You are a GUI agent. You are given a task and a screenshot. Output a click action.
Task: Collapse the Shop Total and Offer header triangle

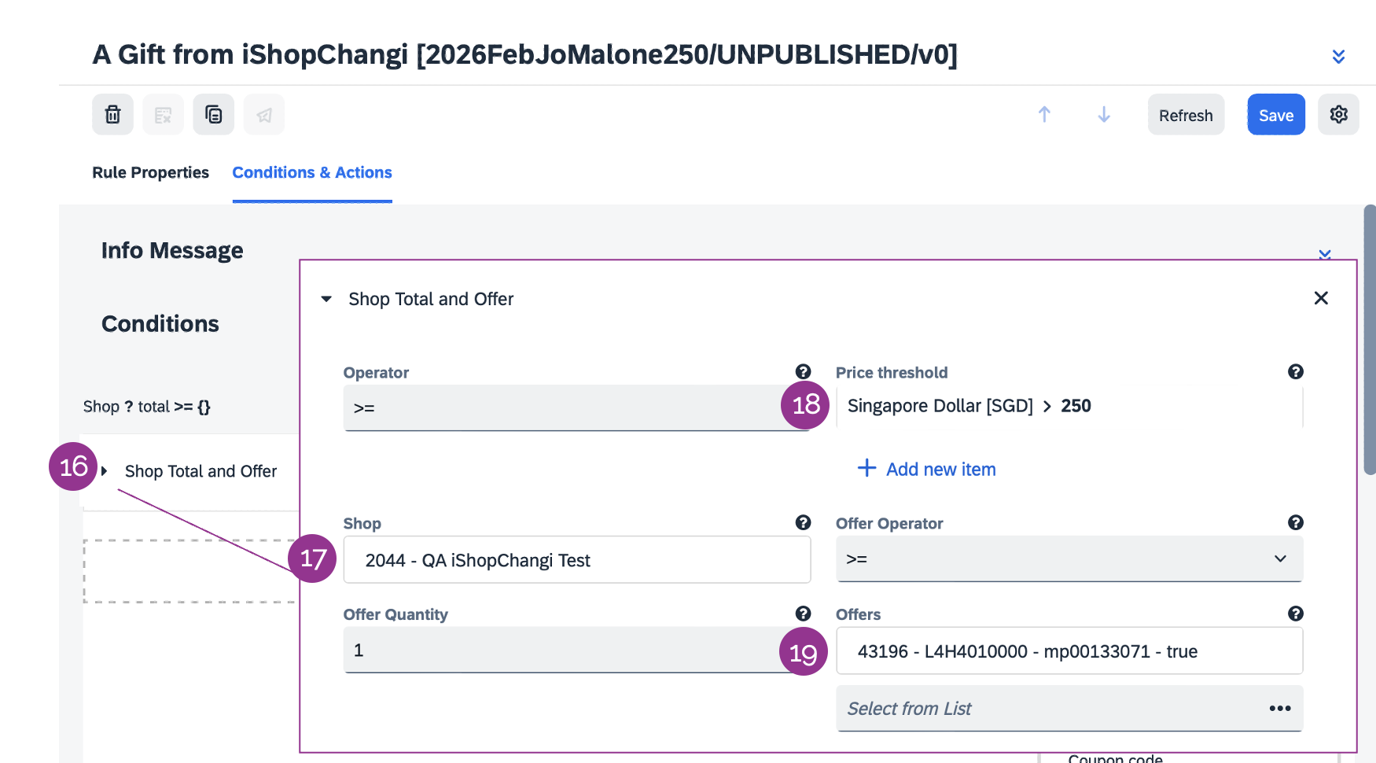(x=326, y=299)
